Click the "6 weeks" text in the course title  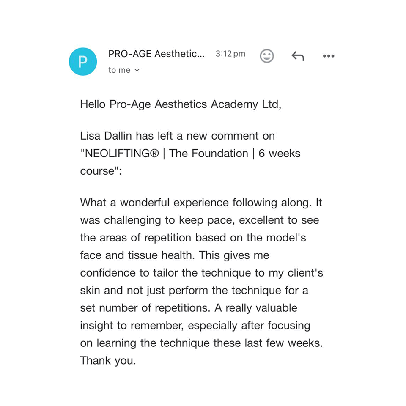280,154
